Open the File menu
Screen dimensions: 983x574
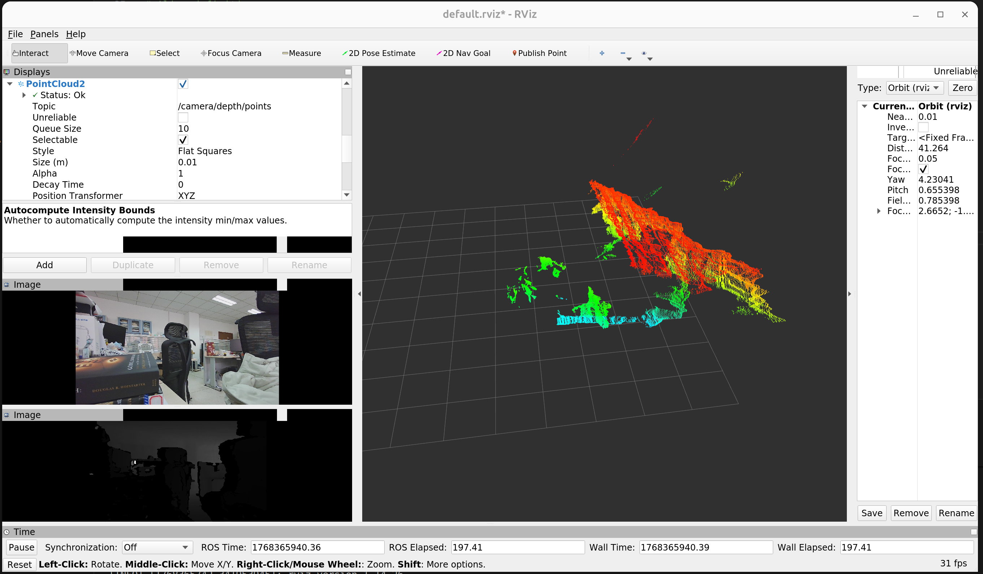click(x=15, y=34)
